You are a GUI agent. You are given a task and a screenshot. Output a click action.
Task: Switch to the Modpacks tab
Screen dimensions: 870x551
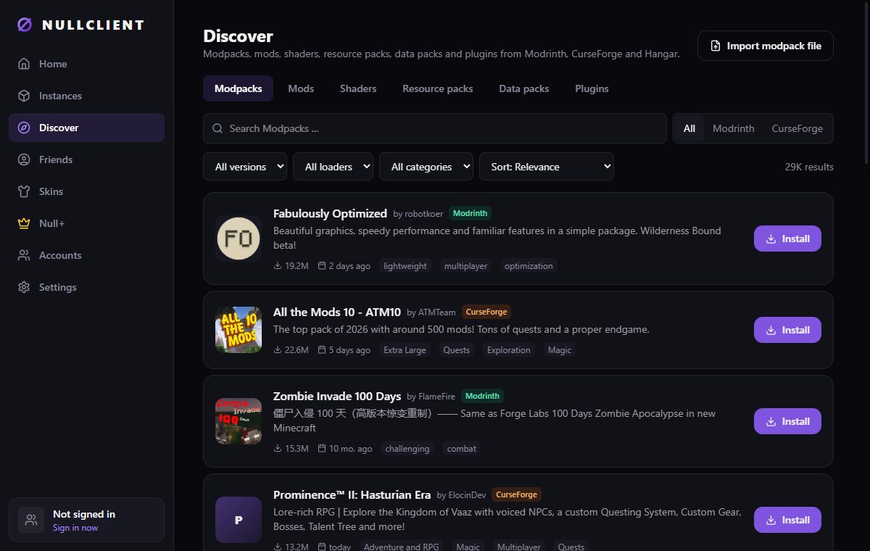pos(238,88)
